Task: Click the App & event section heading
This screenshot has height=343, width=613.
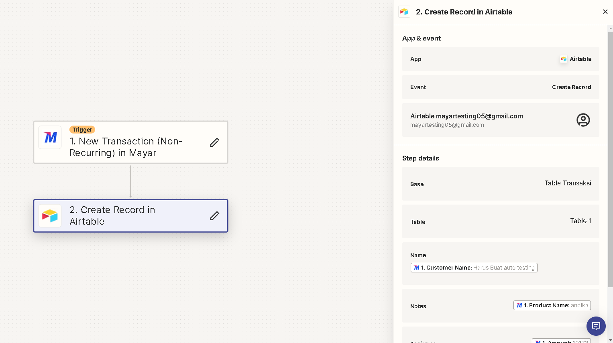Action: click(422, 38)
